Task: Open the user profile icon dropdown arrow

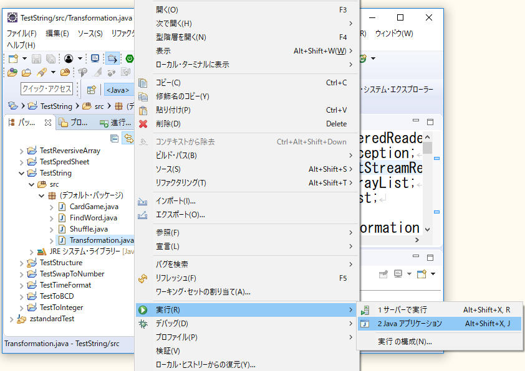Action: click(80, 59)
